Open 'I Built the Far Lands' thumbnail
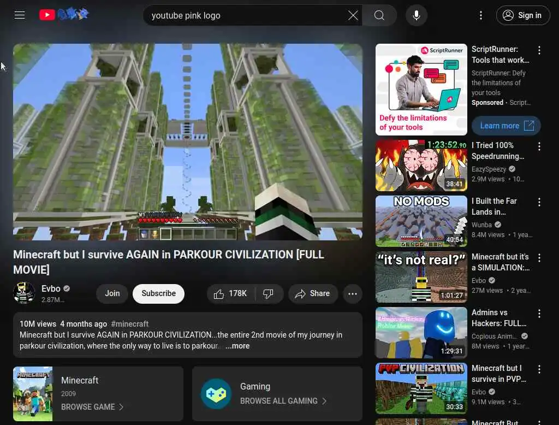Viewport: 559px width, 425px height. (421, 221)
